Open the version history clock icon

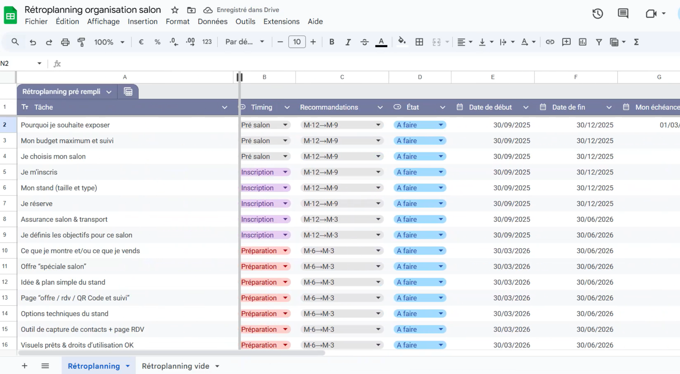(597, 14)
